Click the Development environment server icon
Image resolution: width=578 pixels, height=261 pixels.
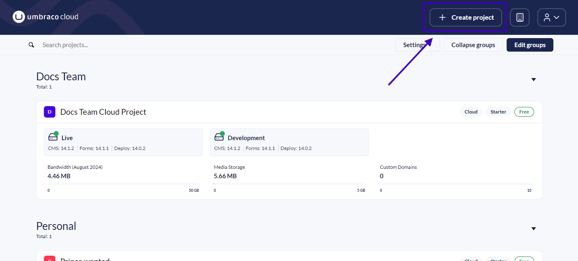pyautogui.click(x=219, y=137)
